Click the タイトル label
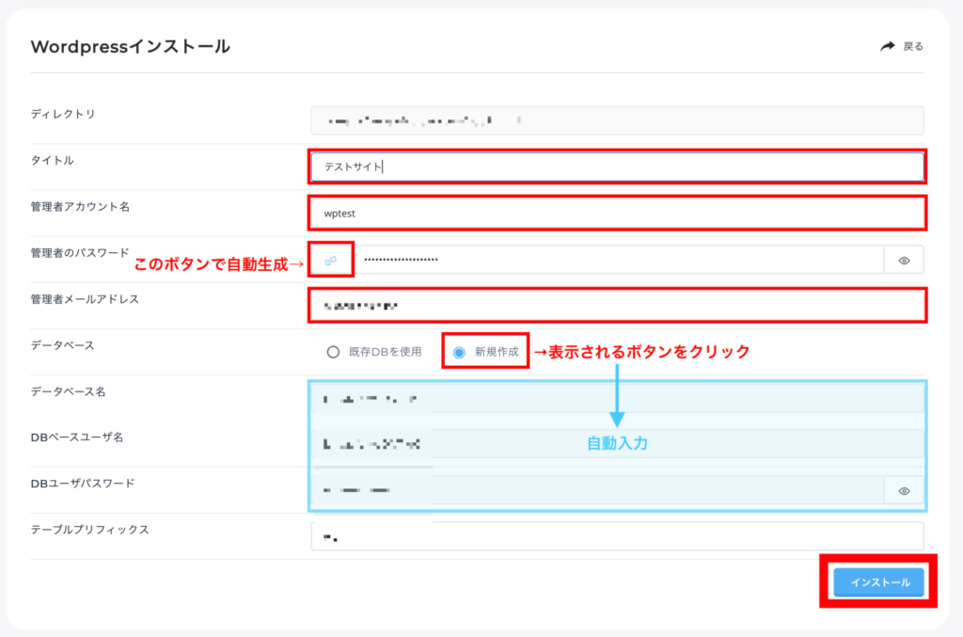 (x=53, y=160)
